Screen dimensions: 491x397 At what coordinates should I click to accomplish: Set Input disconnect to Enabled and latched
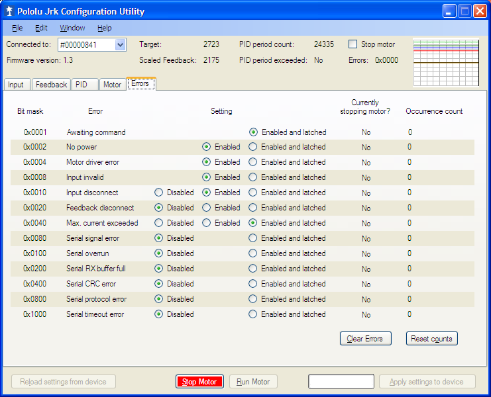252,193
